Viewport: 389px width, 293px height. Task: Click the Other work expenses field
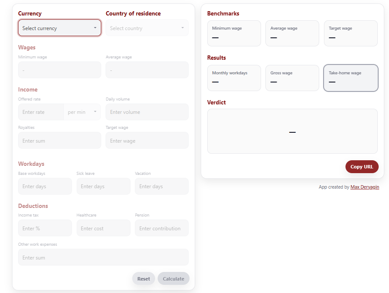pos(103,257)
